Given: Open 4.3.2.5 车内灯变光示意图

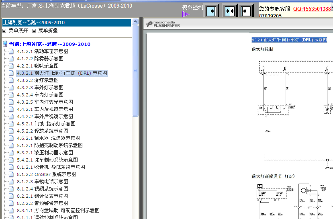Looking at the screenshot, I should (x=45, y=102).
